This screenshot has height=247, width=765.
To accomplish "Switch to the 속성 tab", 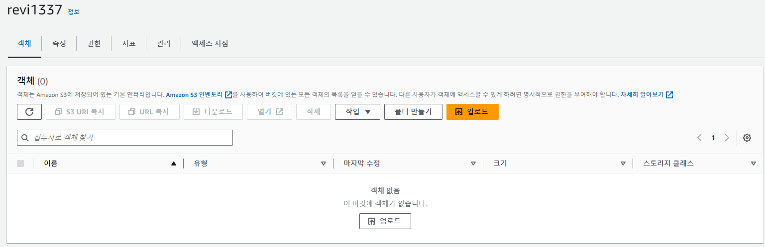I will pos(59,44).
